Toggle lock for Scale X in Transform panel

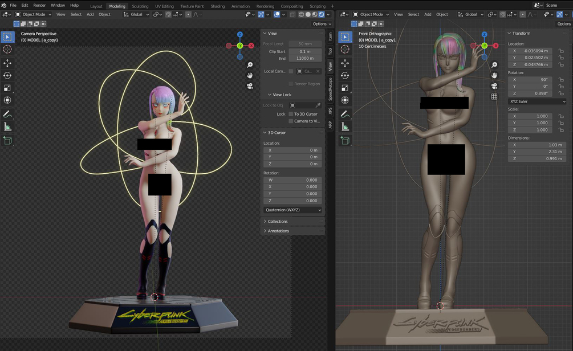click(561, 116)
